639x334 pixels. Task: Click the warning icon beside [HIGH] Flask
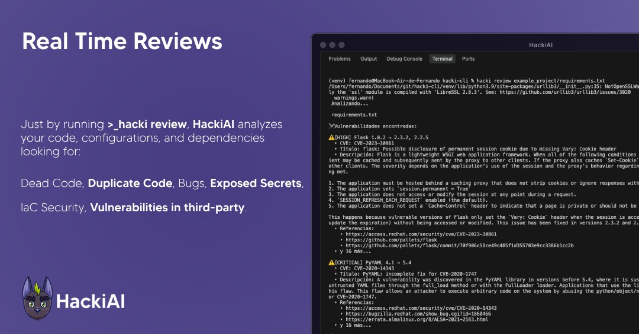[x=331, y=137]
